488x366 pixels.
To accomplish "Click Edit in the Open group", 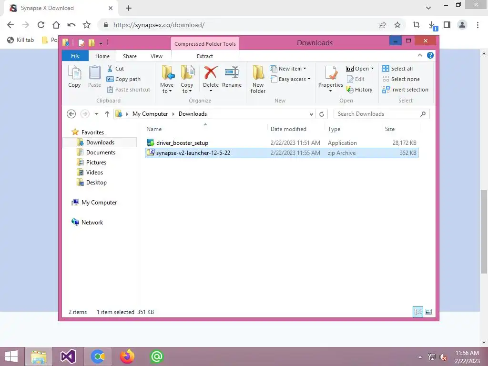I will pyautogui.click(x=356, y=79).
